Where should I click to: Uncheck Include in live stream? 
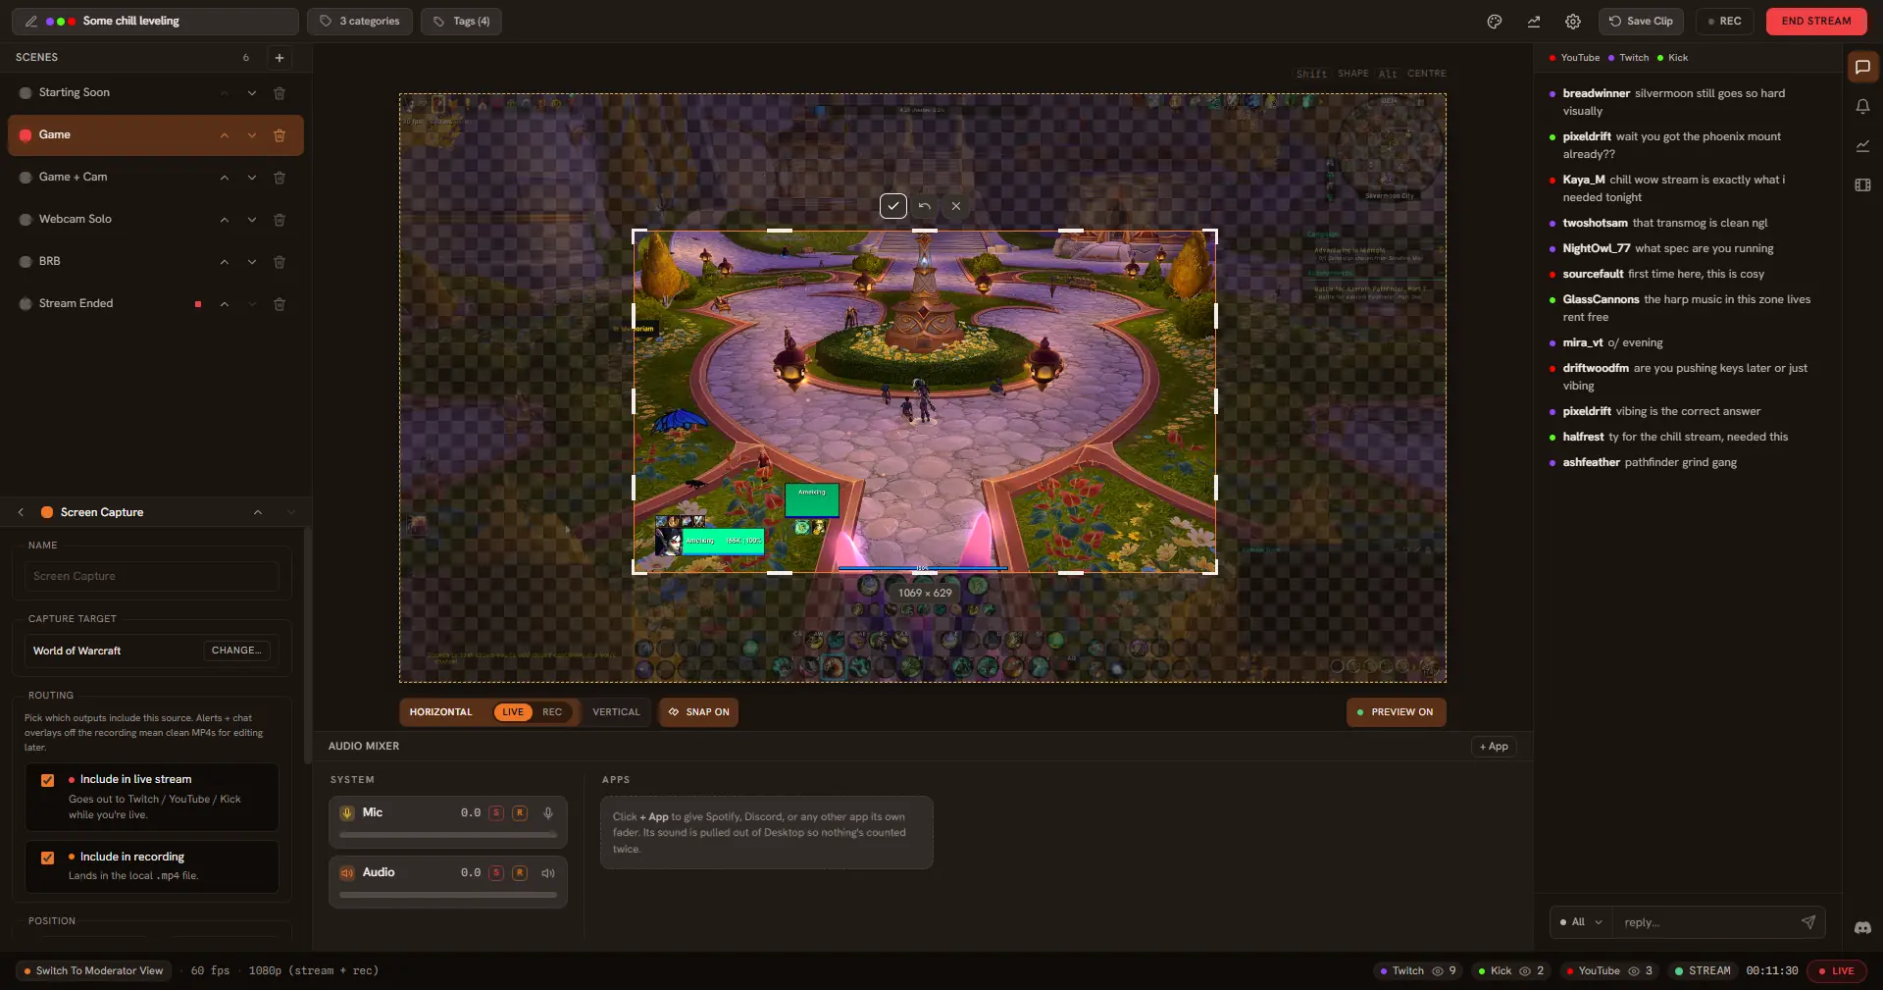point(47,780)
